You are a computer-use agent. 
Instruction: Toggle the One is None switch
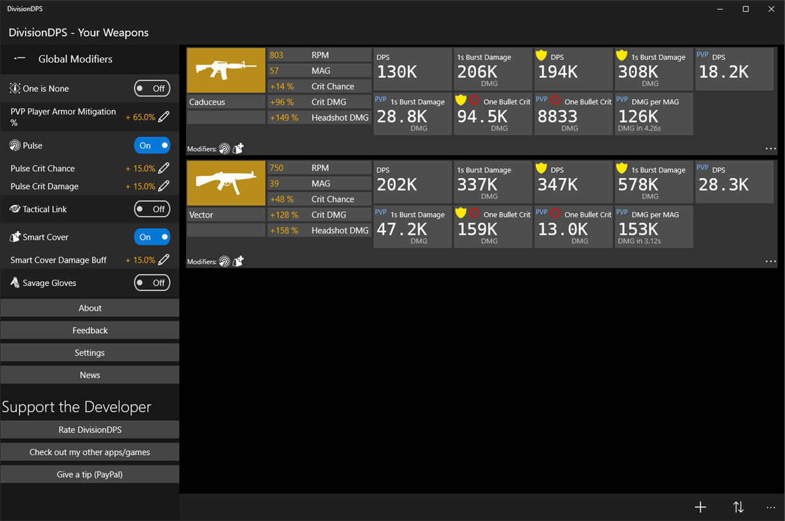click(152, 88)
